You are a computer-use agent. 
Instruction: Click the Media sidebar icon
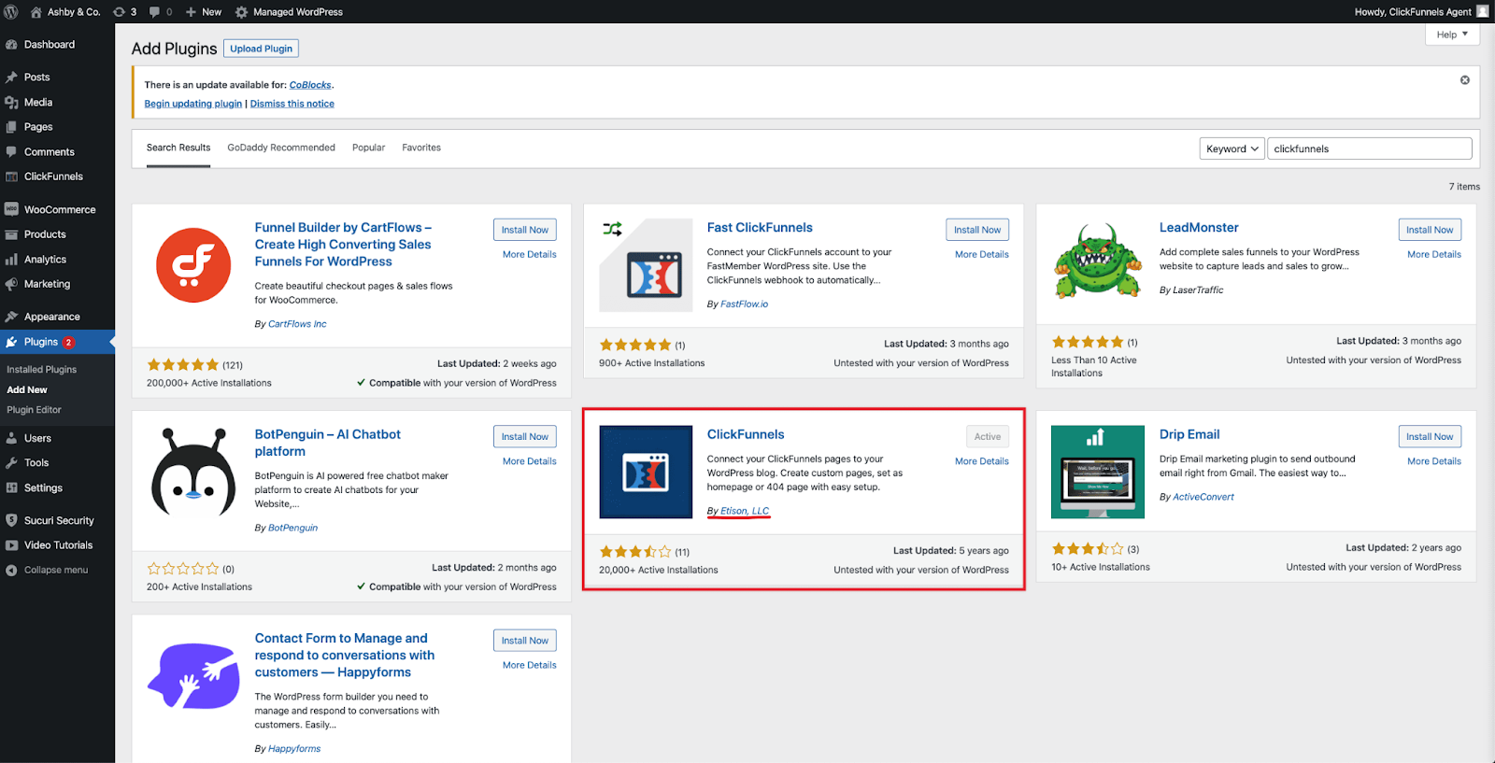click(11, 103)
